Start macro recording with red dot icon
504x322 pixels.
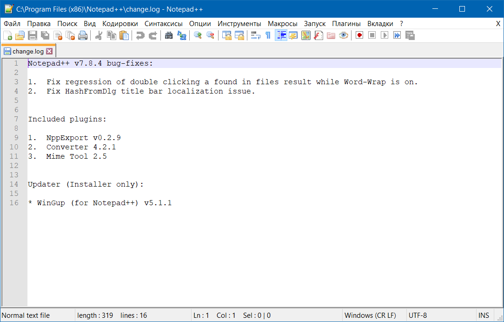click(x=359, y=35)
